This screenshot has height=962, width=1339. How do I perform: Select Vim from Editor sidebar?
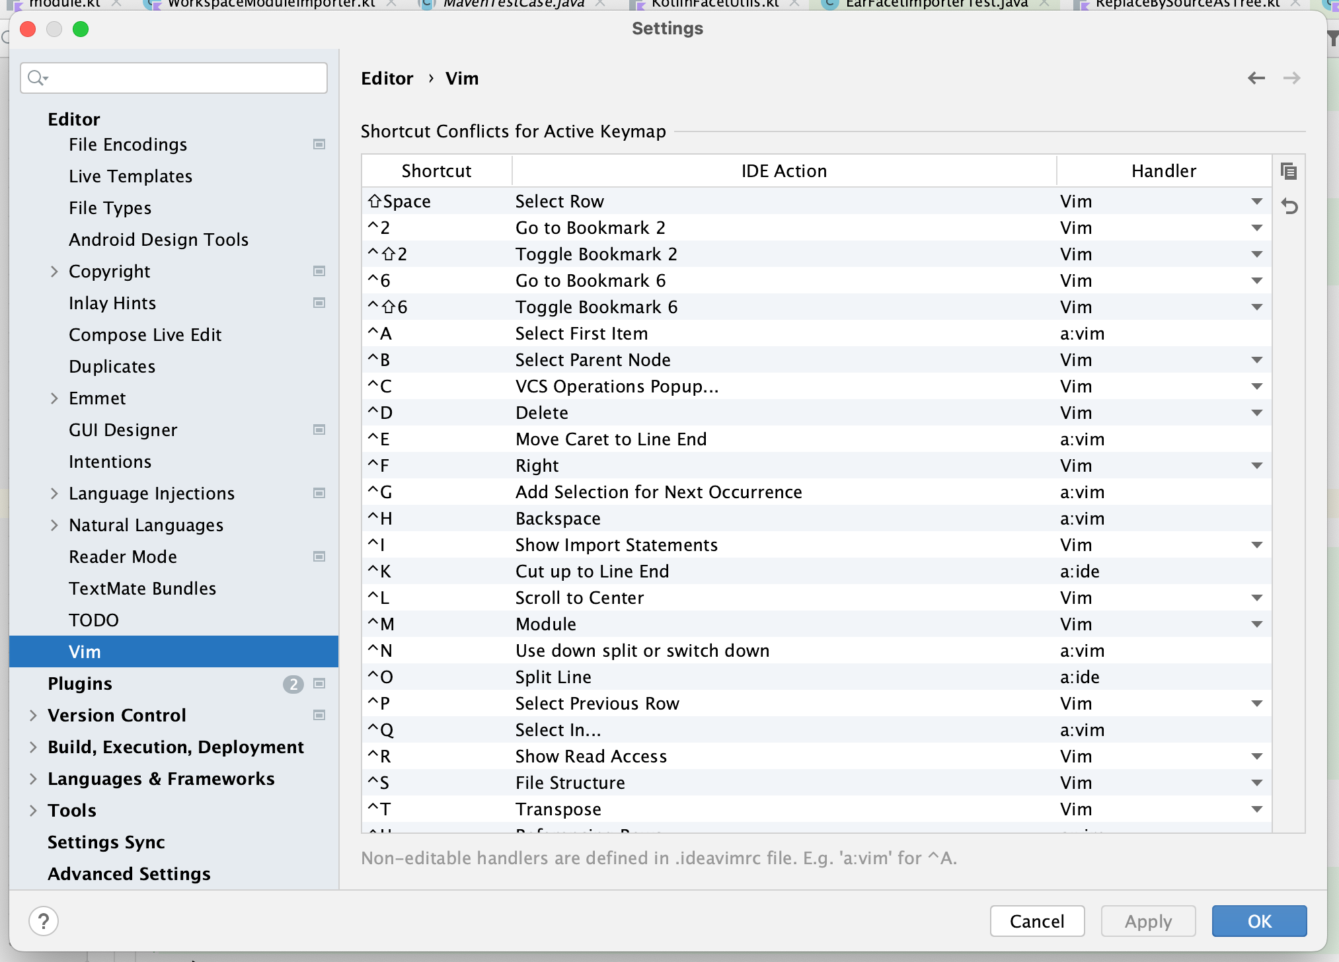[85, 651]
